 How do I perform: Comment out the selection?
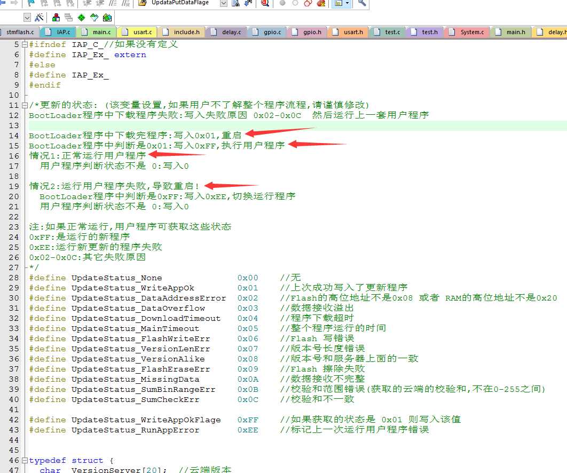click(x=113, y=3)
